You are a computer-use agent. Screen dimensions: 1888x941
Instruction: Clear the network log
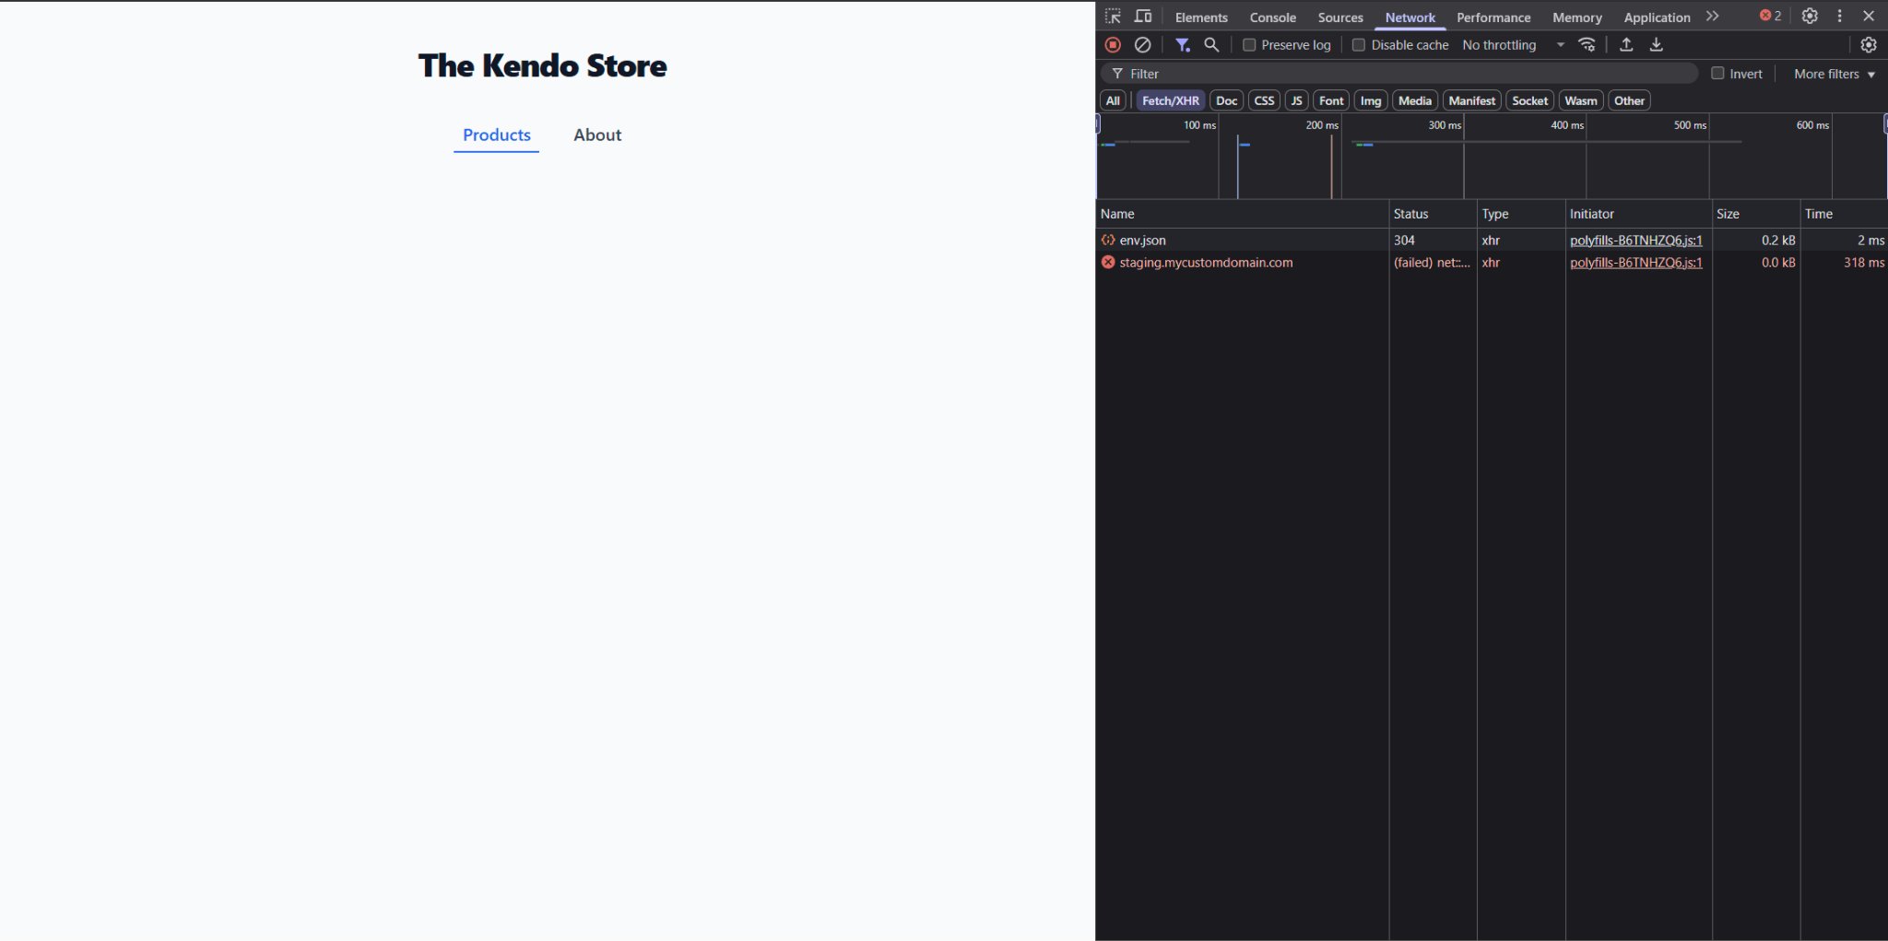click(1142, 44)
